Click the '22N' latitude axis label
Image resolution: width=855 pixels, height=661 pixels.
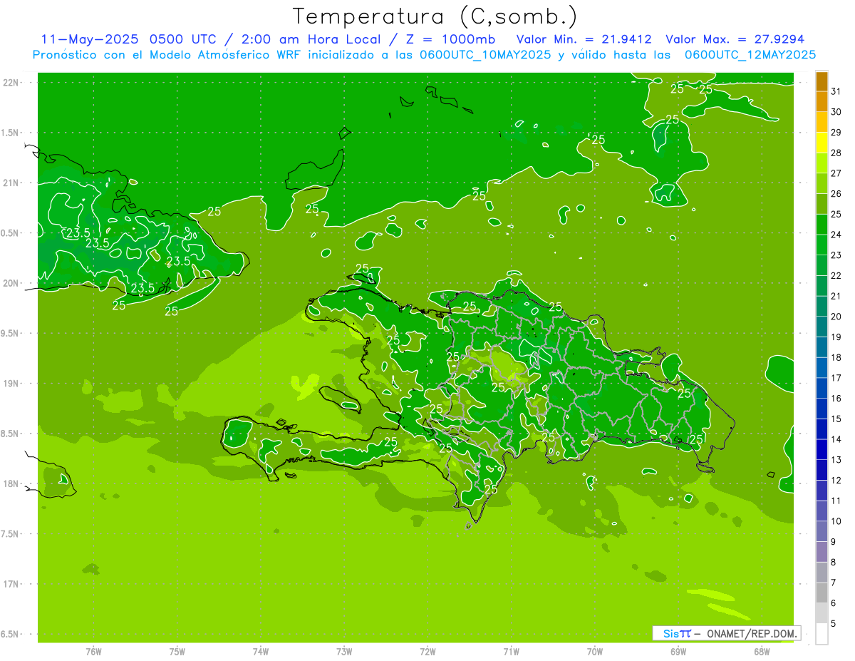pyautogui.click(x=11, y=83)
